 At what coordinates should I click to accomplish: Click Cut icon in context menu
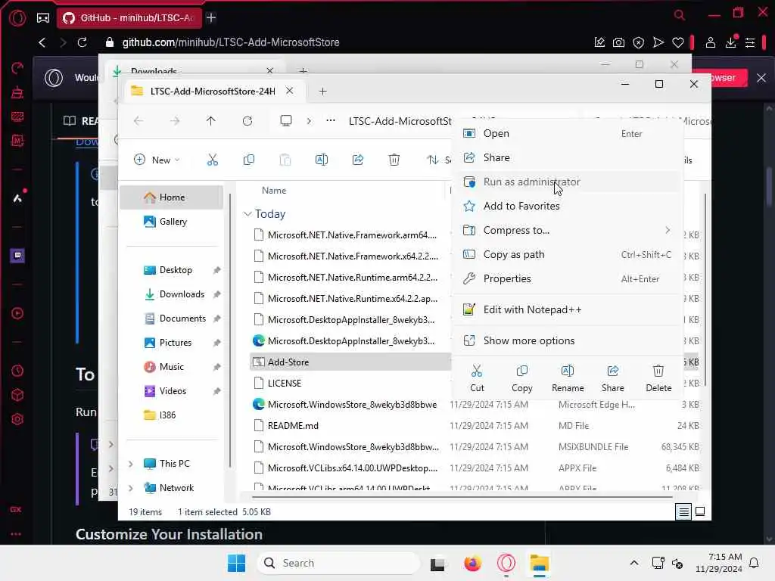pyautogui.click(x=477, y=371)
